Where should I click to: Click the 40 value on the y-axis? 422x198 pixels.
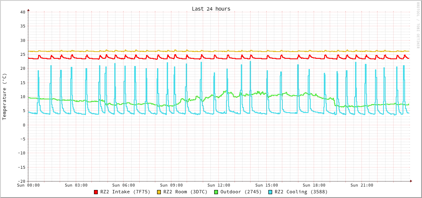pos(22,12)
